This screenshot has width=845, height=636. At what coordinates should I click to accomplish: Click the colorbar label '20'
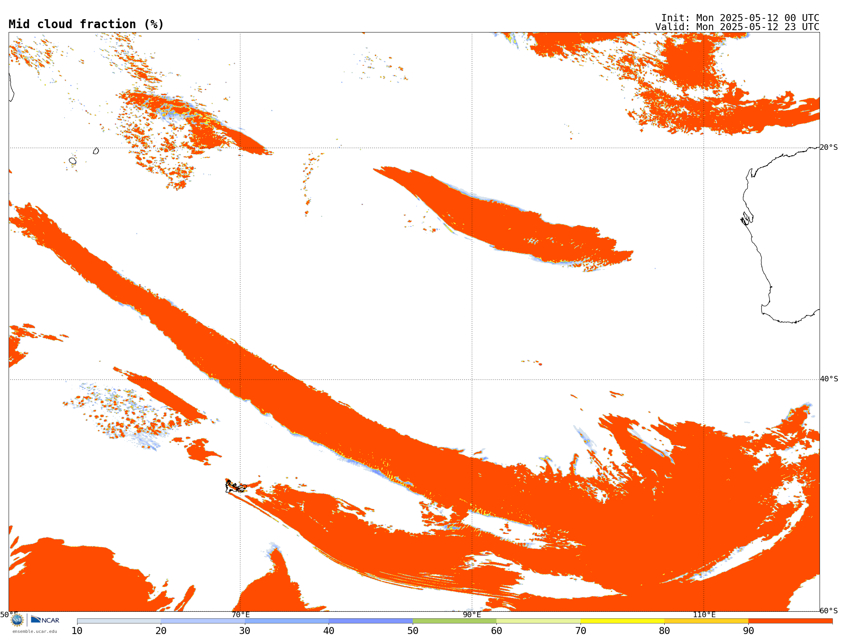[x=161, y=631]
